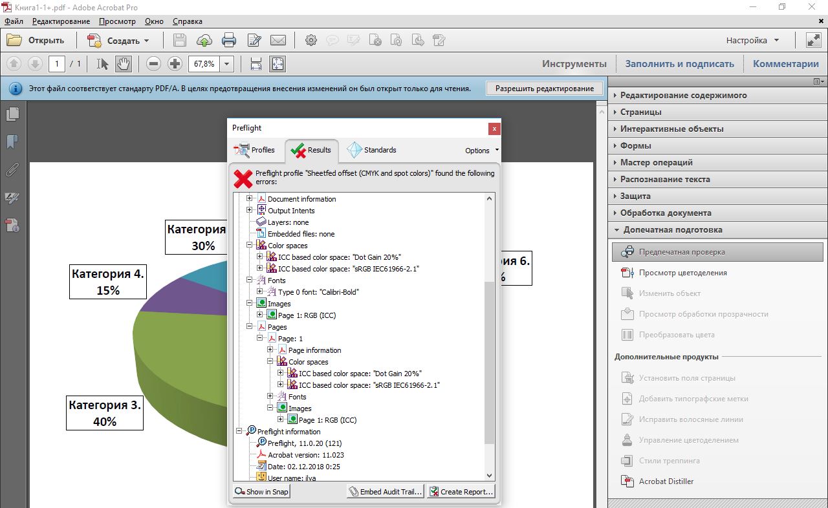Switch to the Profiles tab in Preflight

255,150
